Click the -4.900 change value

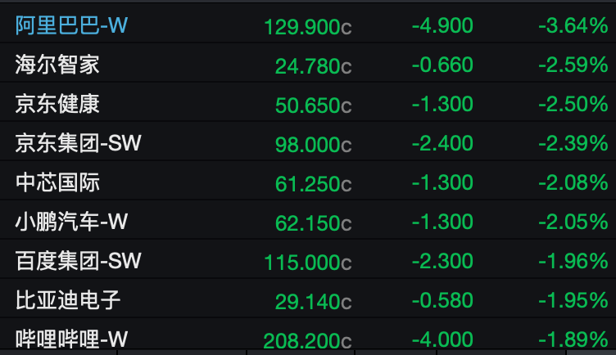442,25
